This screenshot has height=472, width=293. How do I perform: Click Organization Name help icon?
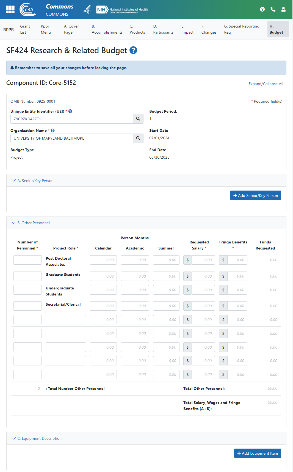click(x=53, y=131)
